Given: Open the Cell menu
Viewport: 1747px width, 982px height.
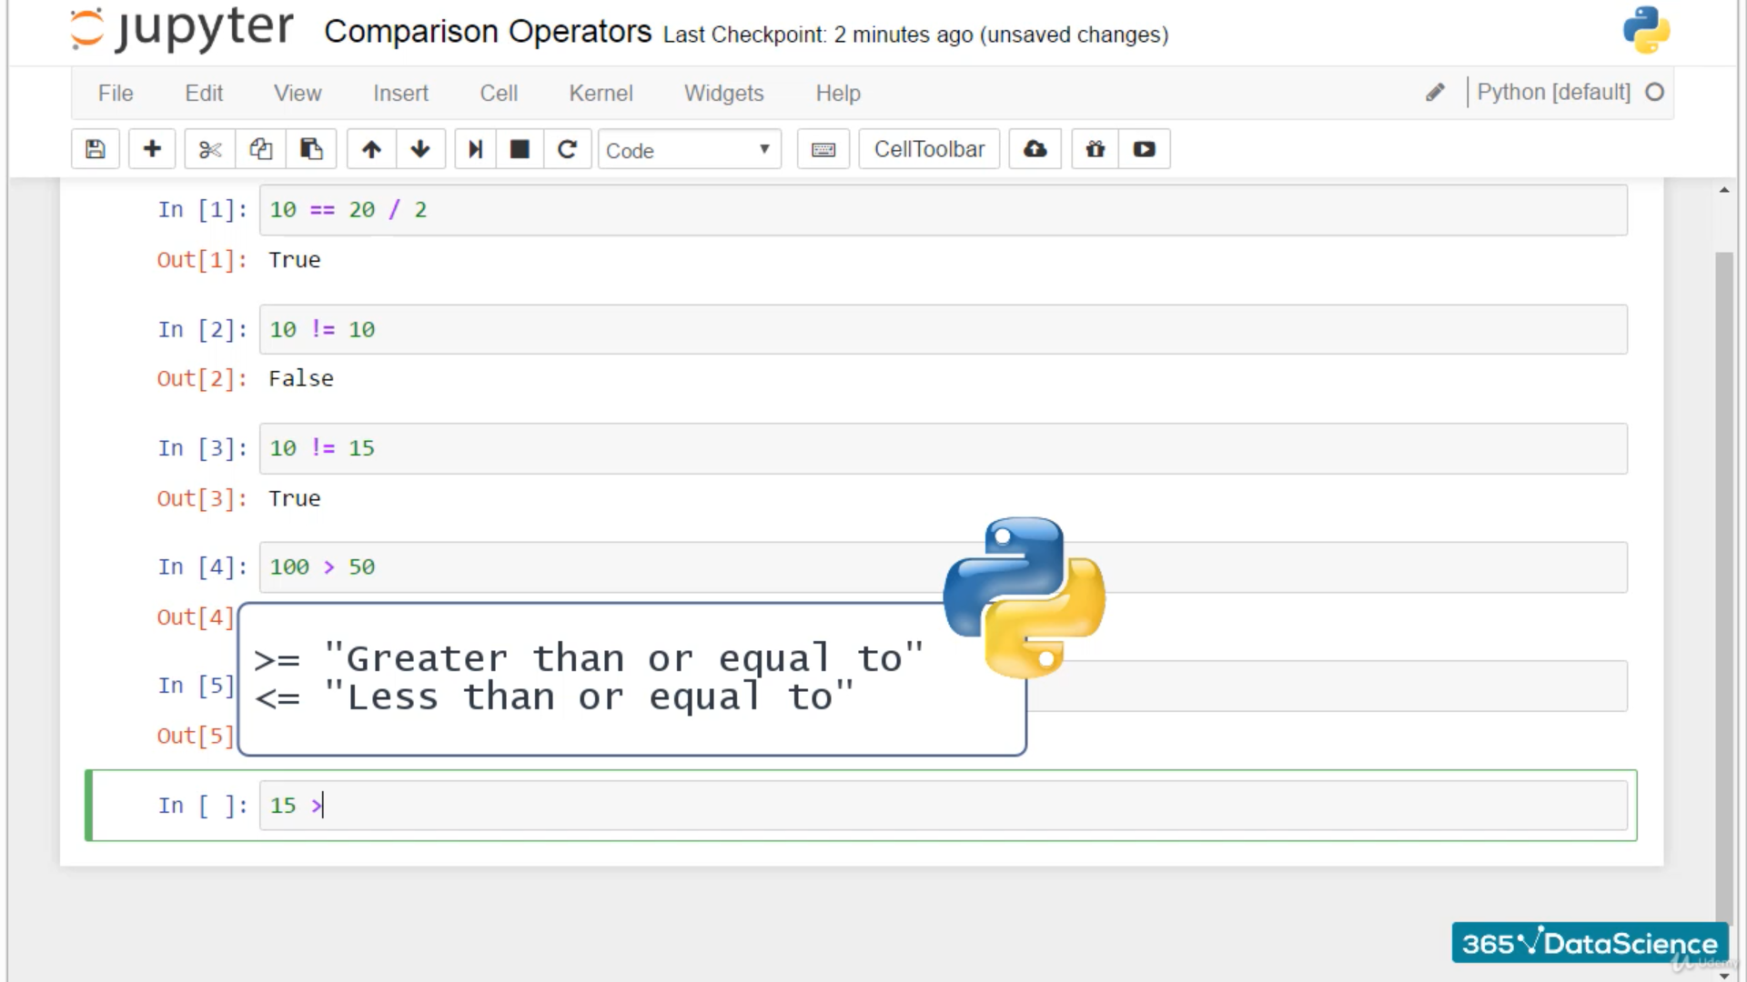Looking at the screenshot, I should tap(499, 93).
